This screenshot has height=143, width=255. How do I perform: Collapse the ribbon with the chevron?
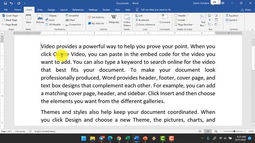[x=252, y=29]
